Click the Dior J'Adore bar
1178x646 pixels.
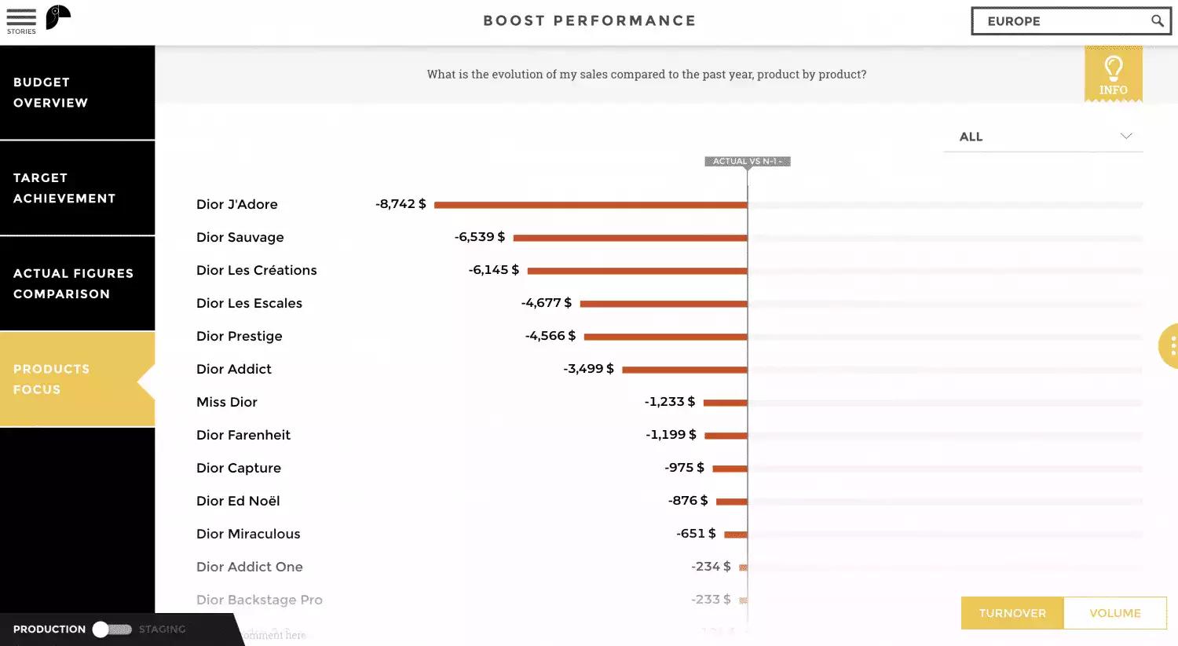tap(591, 205)
